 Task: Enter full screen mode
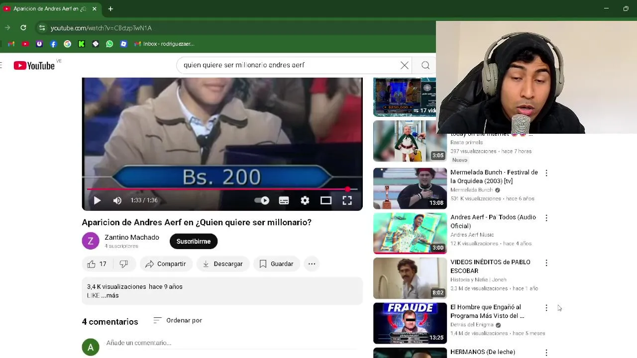click(347, 200)
